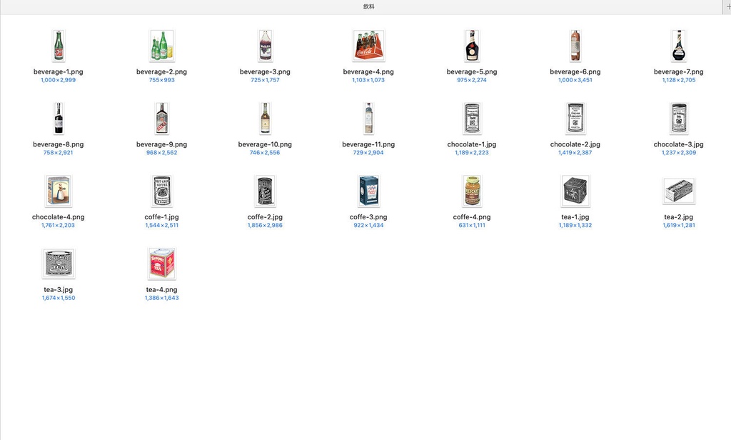Image resolution: width=731 pixels, height=440 pixels.
Task: Click the beverage-6.png file name
Action: pos(575,72)
